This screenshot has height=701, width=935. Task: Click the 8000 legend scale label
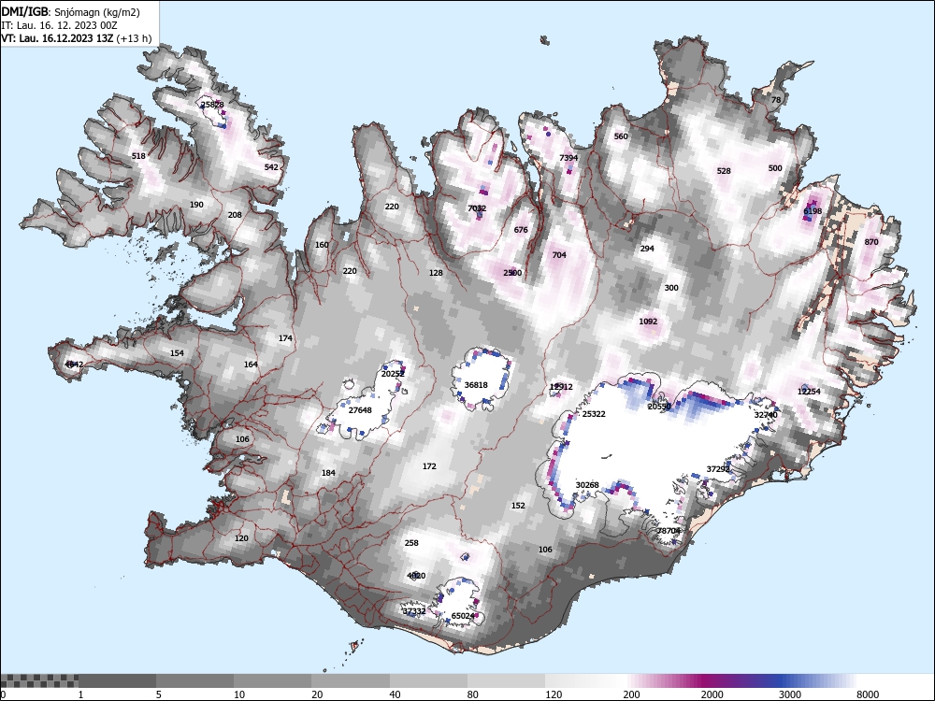868,694
